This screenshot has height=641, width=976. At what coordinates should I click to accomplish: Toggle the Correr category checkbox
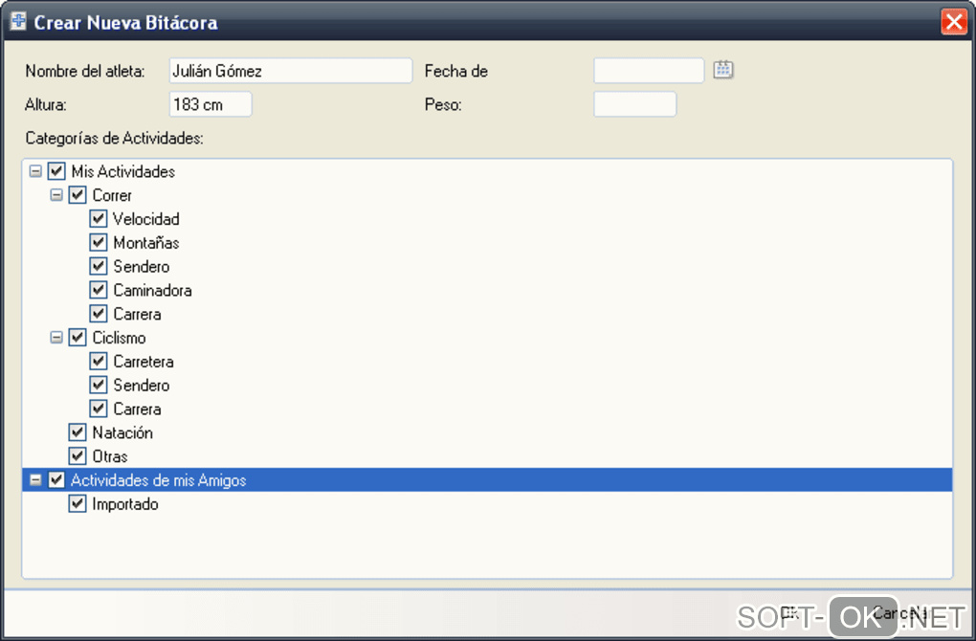tap(78, 195)
